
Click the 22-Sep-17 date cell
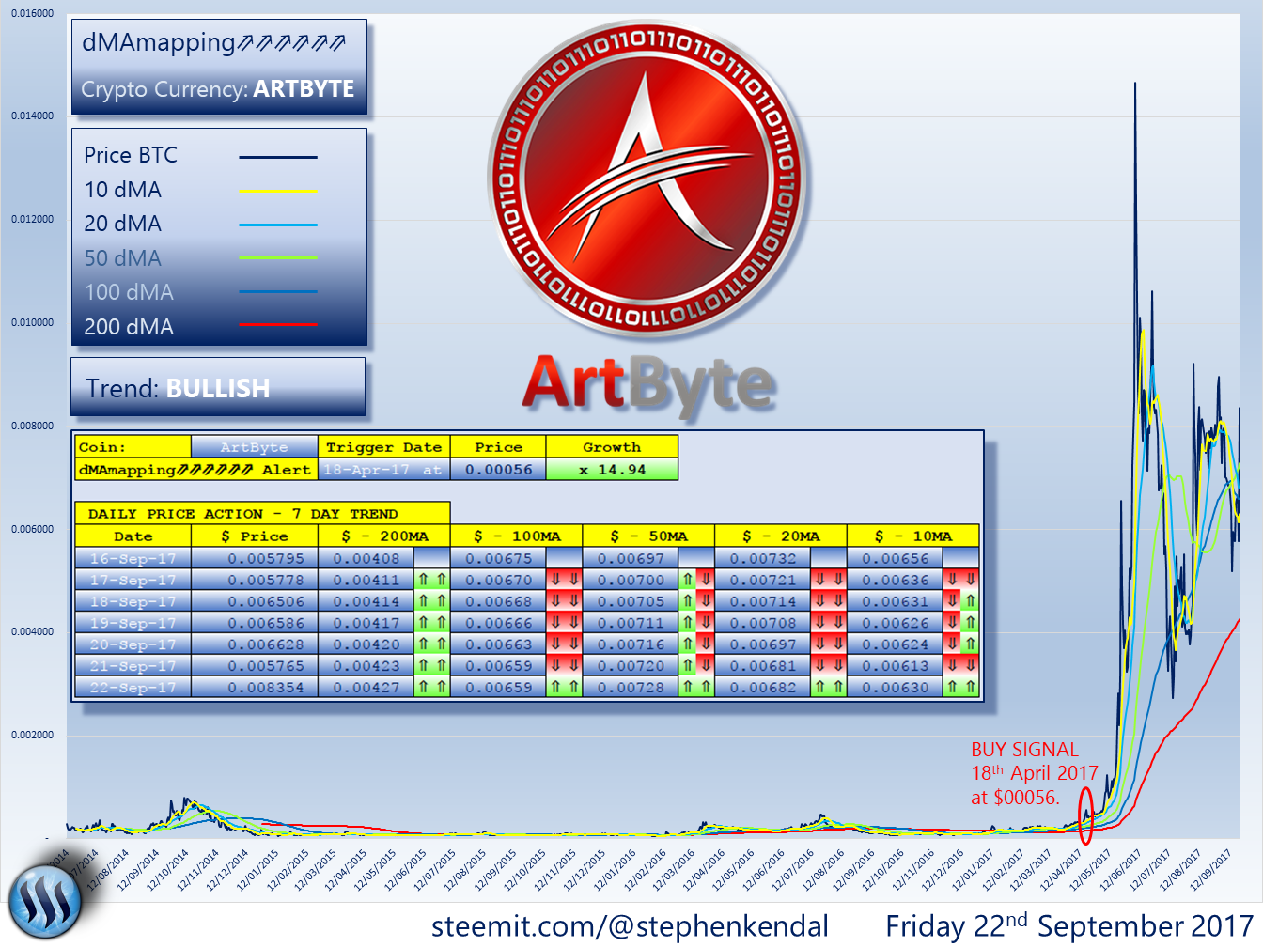point(133,687)
